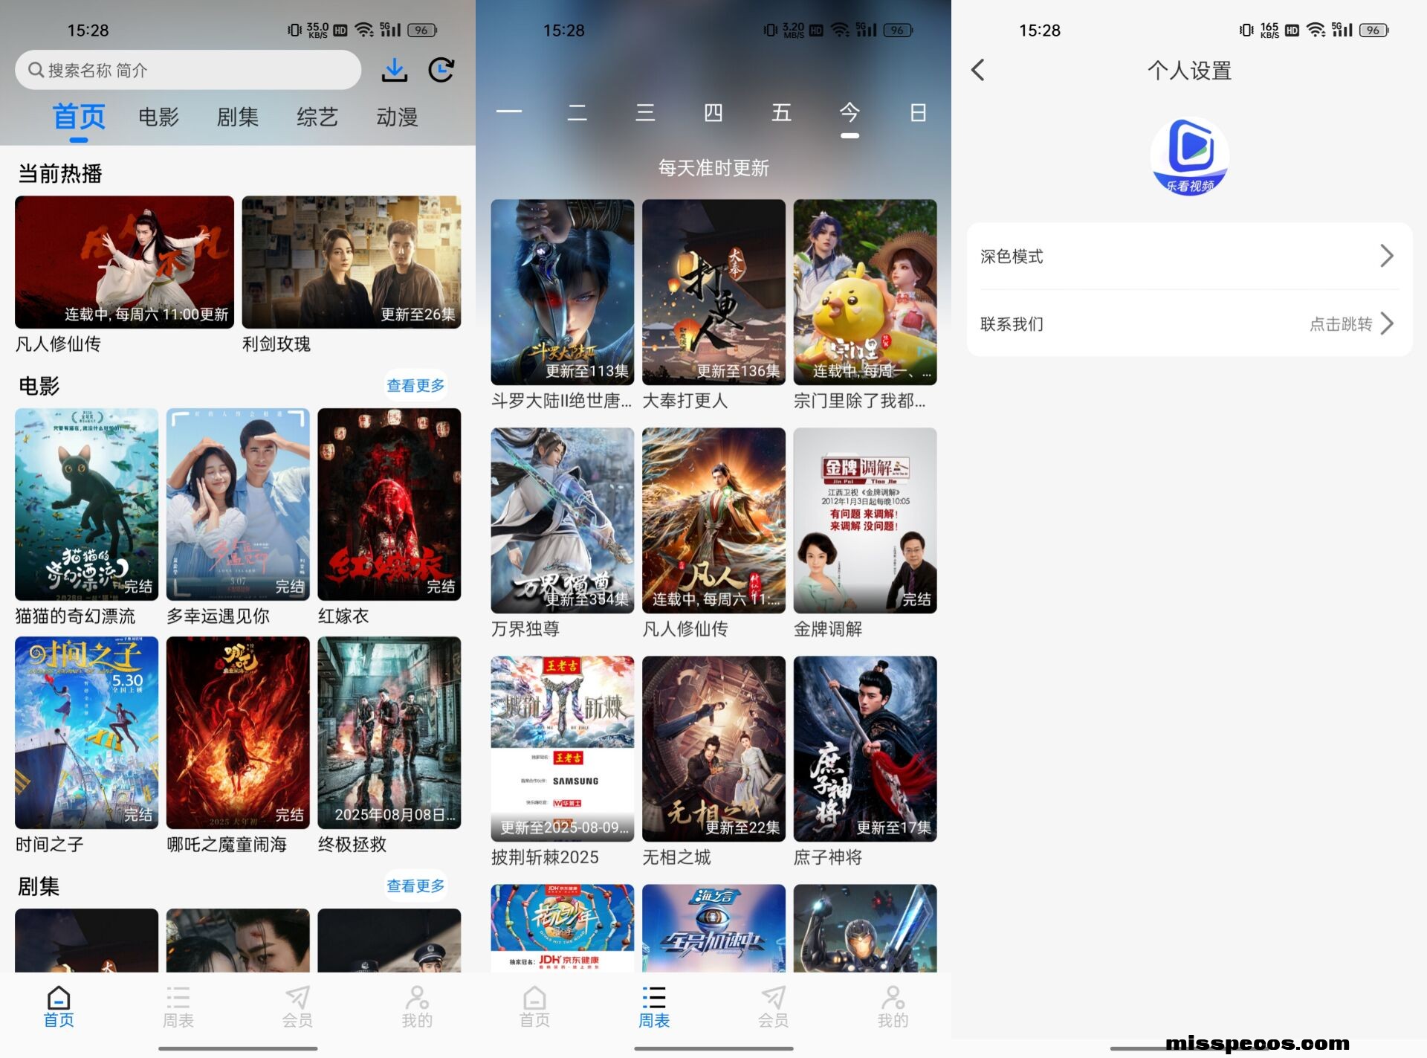
Task: Switch to the 综艺 tab
Action: tap(317, 117)
